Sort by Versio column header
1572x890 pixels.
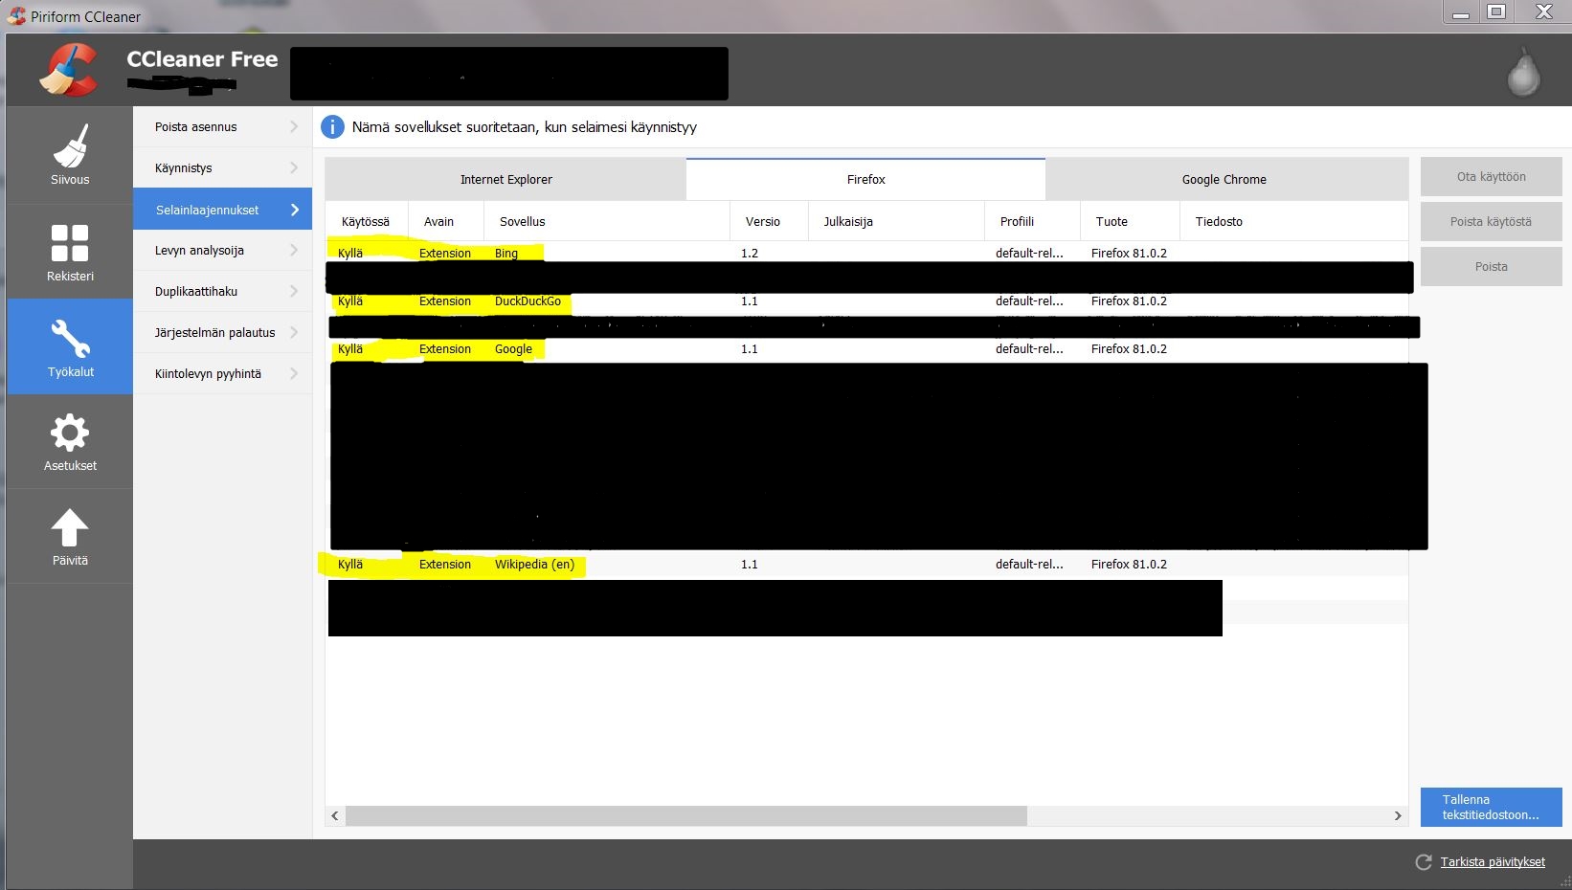[x=769, y=221]
